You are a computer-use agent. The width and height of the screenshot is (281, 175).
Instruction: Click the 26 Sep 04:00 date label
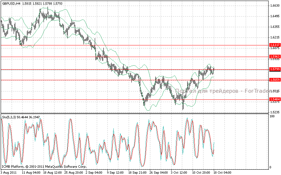pos(159,173)
